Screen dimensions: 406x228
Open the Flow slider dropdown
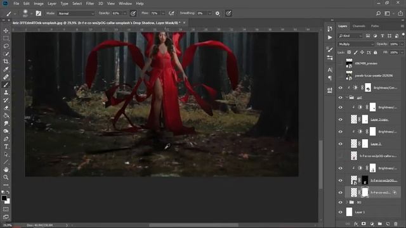163,13
